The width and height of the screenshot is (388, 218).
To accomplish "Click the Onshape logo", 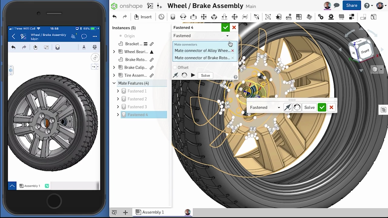I will (114, 6).
